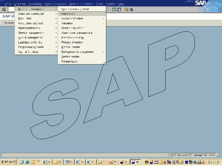Click the SAP logo in the top-right corner
Viewport: 222px width, 166px height.
pos(201,4)
